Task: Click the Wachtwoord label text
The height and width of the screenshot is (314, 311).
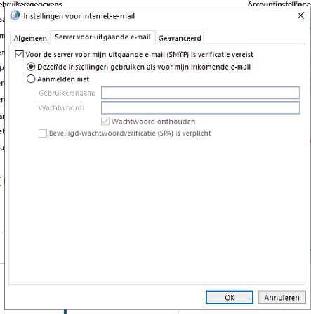Action: tap(61, 107)
